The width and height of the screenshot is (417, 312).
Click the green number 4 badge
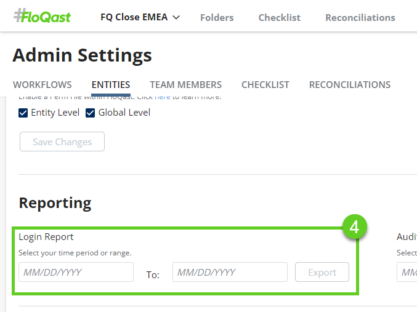[354, 227]
